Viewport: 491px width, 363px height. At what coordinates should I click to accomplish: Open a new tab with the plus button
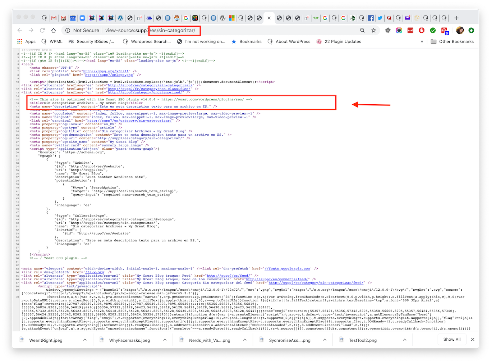click(x=456, y=18)
